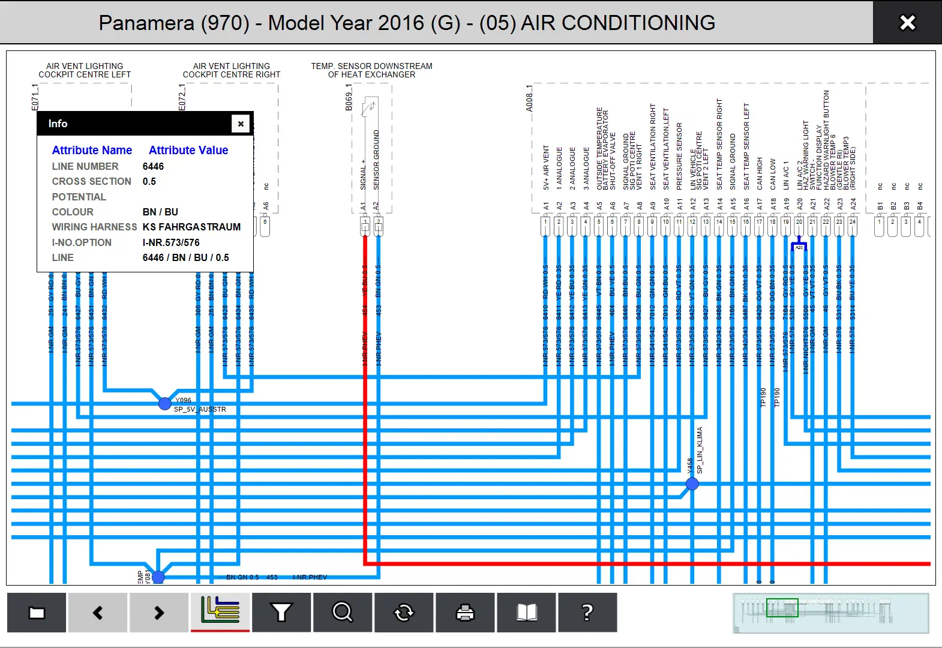The width and height of the screenshot is (942, 648).
Task: Close the Air Conditioning diagram viewer
Action: 907,23
